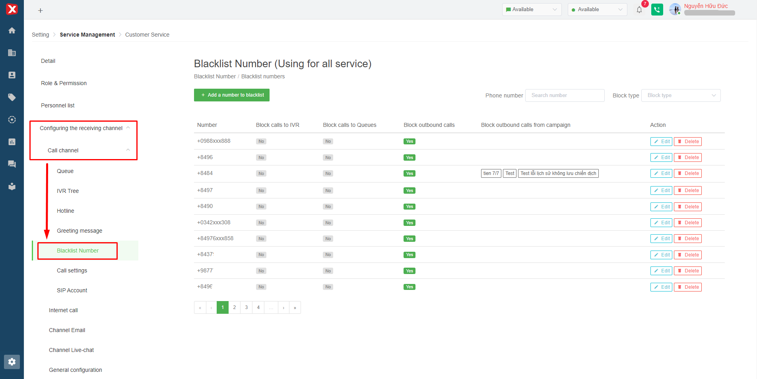Delete the +0988xxx888 blacklist entry

688,142
